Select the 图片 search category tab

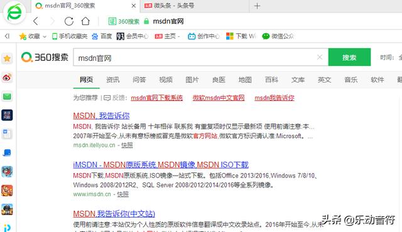coord(192,80)
